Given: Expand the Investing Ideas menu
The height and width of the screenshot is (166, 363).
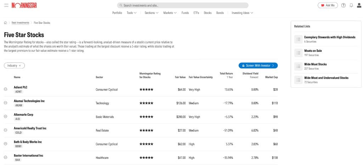Looking at the screenshot, I should click(x=242, y=13).
